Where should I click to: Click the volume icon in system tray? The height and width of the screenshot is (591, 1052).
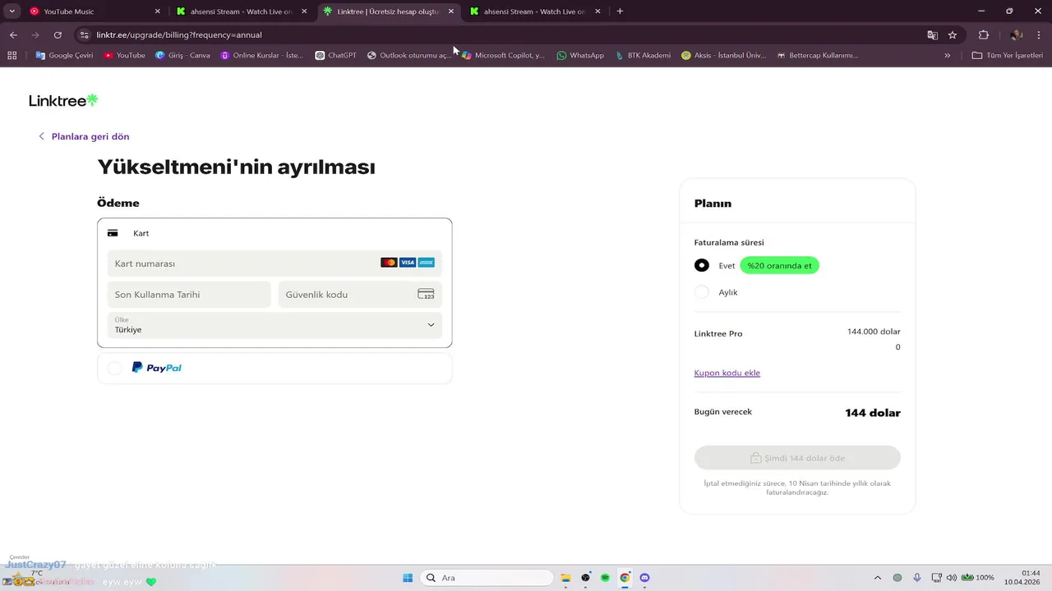point(951,578)
